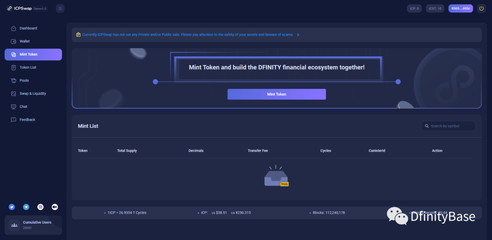Click the large Mint Token button
492x240 pixels.
(x=277, y=94)
